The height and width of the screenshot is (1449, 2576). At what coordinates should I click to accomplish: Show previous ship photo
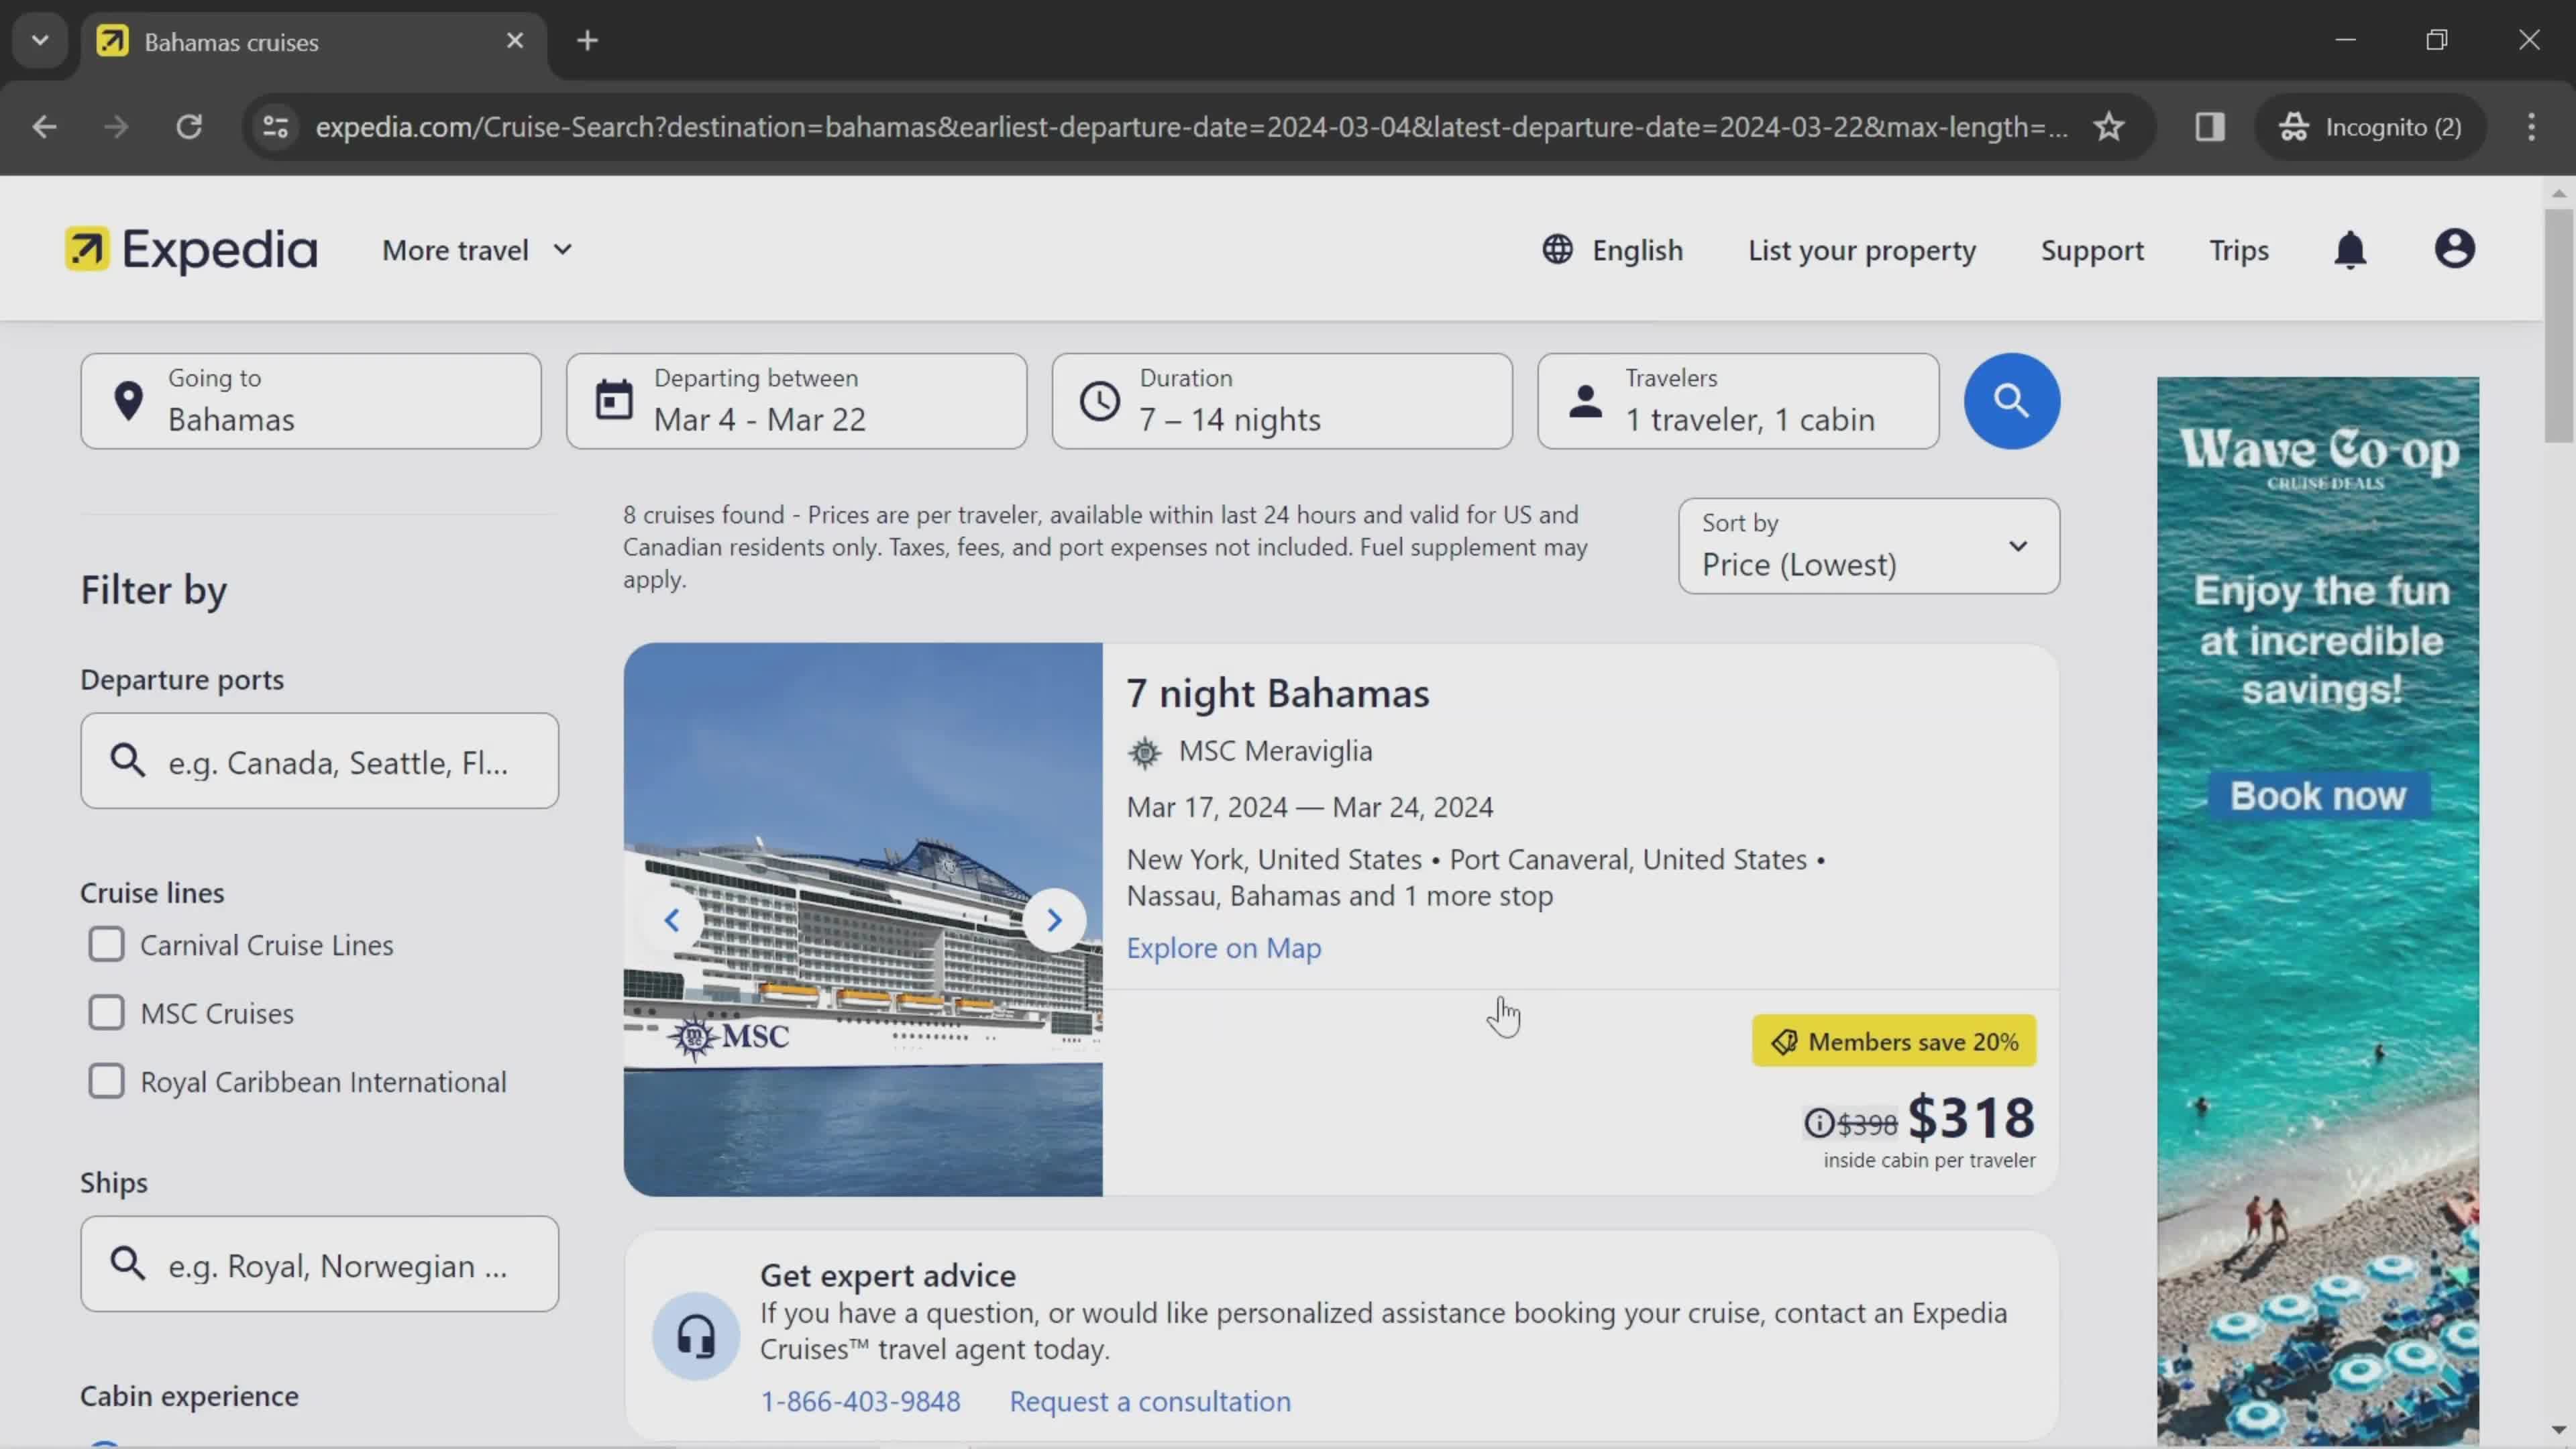click(672, 920)
